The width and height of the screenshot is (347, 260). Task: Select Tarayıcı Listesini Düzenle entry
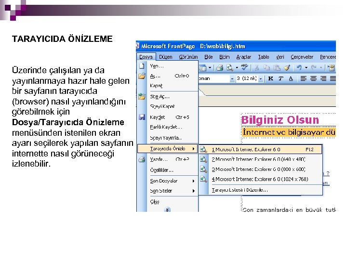pos(240,190)
